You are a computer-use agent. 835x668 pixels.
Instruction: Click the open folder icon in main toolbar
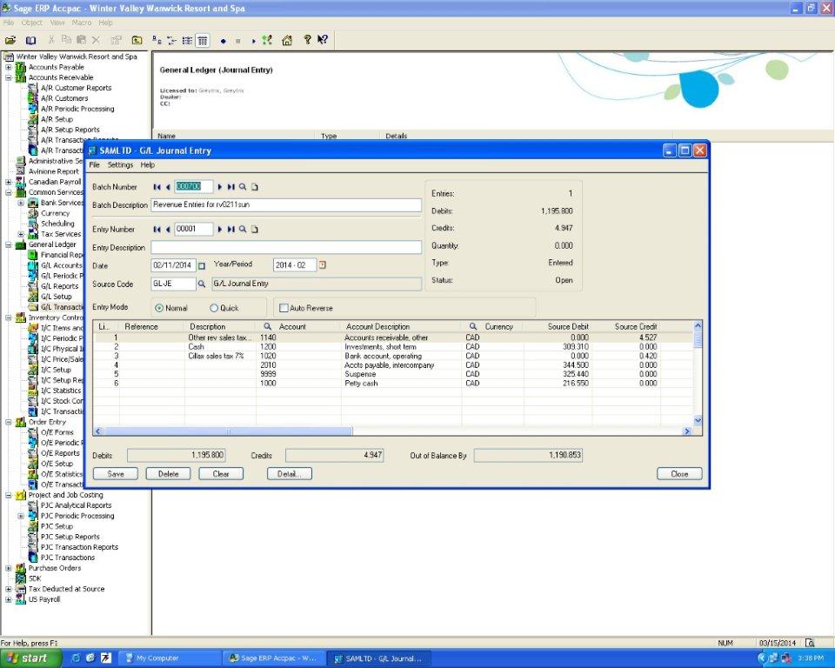click(10, 40)
